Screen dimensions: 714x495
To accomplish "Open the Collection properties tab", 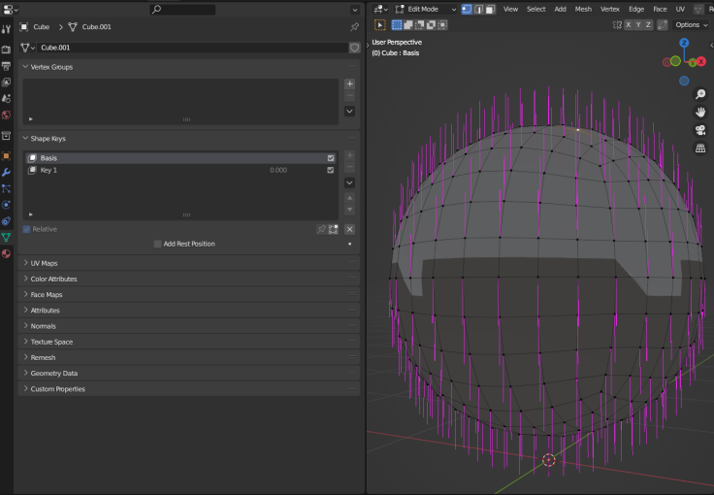I will [x=7, y=136].
